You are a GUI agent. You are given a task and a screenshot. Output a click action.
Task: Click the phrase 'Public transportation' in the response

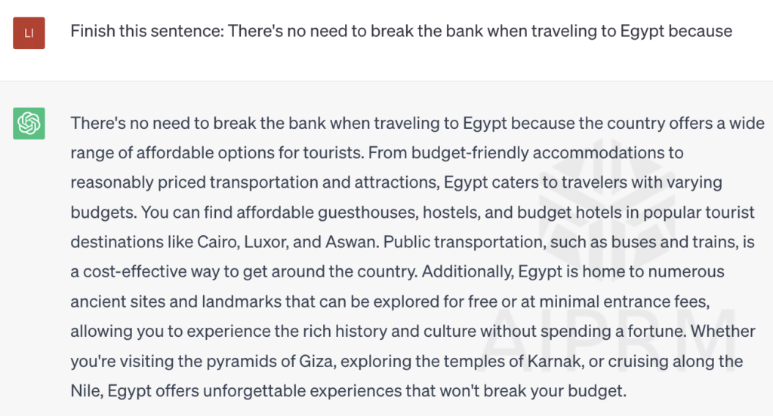point(463,242)
